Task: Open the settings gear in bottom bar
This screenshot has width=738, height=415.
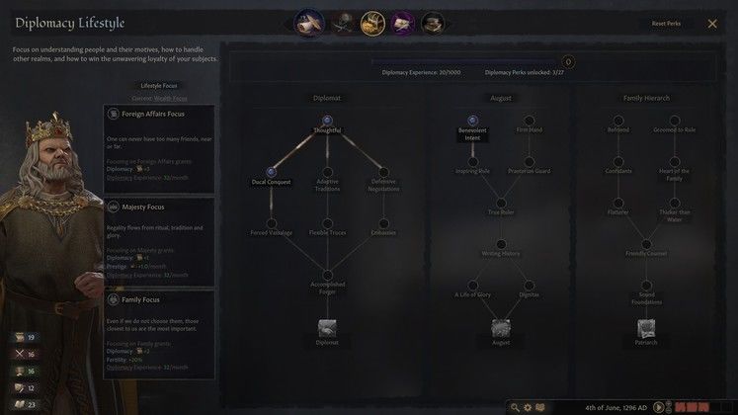Action: point(528,407)
